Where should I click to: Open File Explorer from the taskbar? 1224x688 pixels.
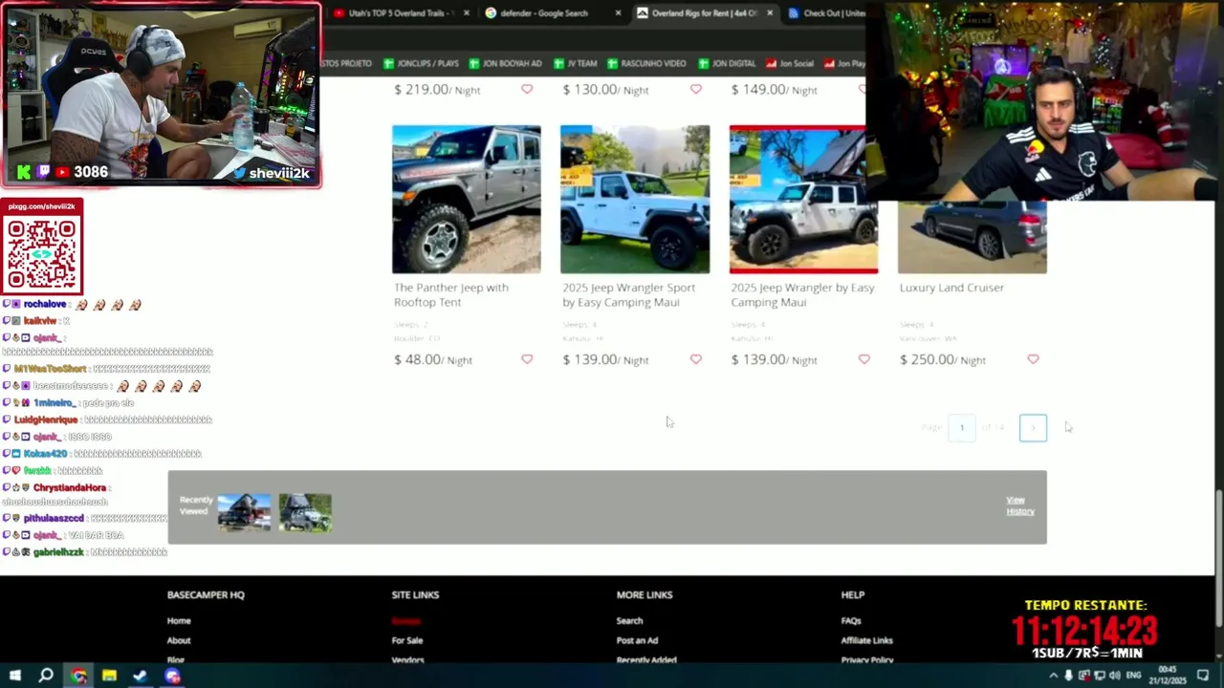(x=109, y=676)
